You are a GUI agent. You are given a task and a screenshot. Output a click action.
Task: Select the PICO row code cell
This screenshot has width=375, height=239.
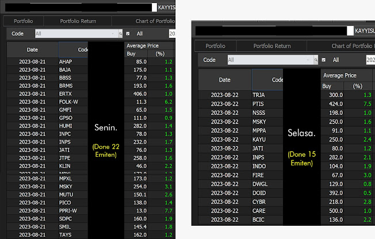[73, 203]
